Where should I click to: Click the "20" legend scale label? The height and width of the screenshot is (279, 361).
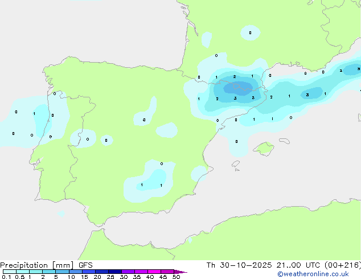(x=97, y=277)
